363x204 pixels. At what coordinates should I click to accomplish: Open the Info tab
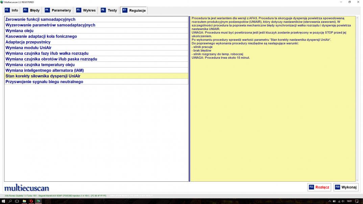[x=11, y=10]
